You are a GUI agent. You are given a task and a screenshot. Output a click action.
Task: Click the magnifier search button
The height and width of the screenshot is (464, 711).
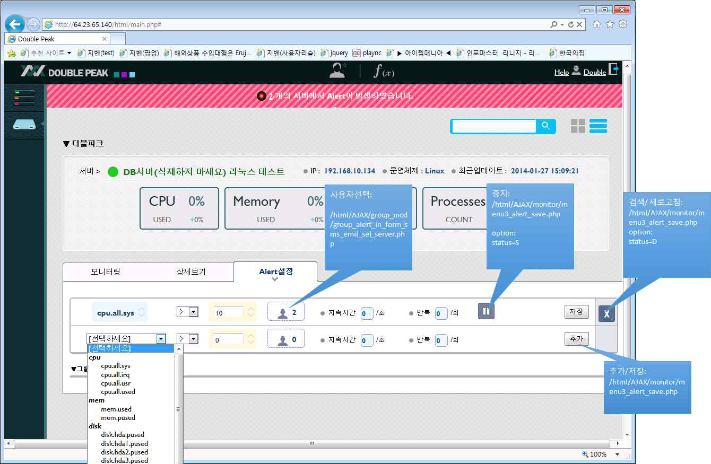coord(546,126)
